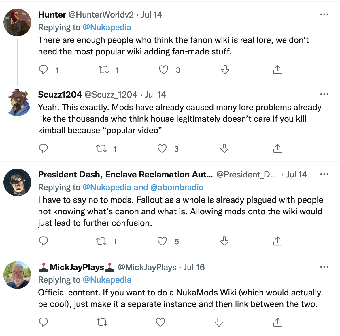Open MickJayPlays' avatar photo
The image size is (340, 336).
tap(17, 275)
